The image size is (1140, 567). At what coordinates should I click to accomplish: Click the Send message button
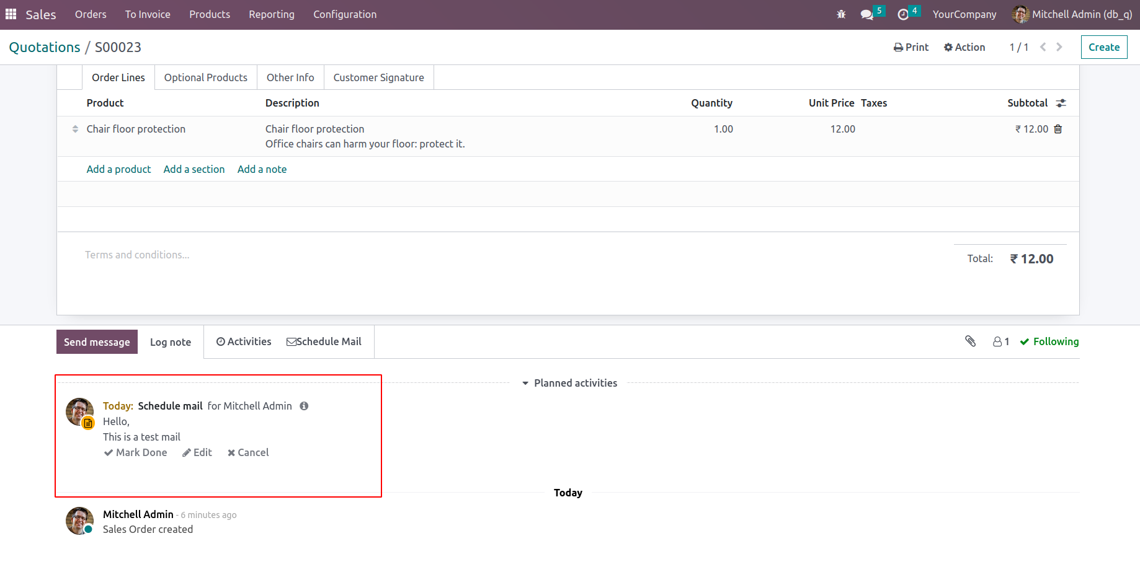(x=97, y=342)
